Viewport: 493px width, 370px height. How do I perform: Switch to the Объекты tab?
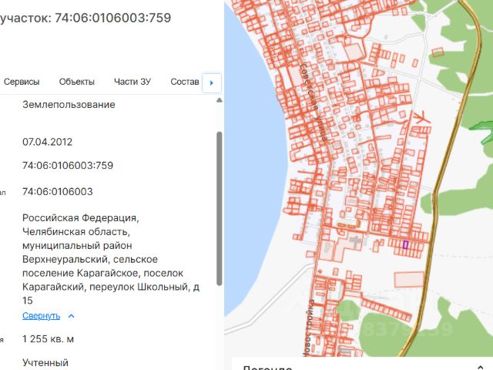tap(77, 82)
